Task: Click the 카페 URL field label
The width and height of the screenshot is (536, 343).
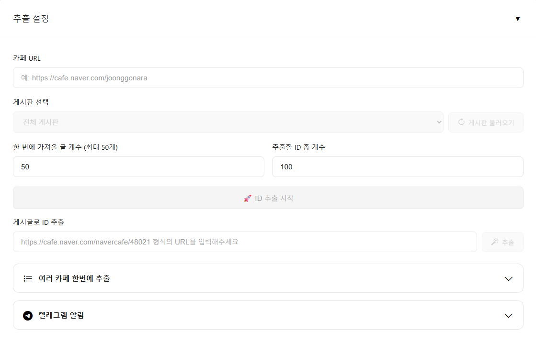Action: tap(27, 58)
